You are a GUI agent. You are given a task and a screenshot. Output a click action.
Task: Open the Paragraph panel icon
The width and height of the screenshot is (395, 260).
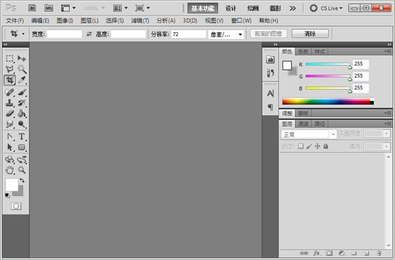pos(271,107)
